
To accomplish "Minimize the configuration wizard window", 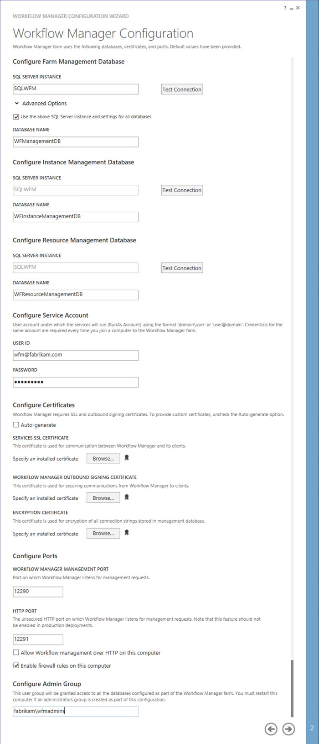I will click(292, 8).
